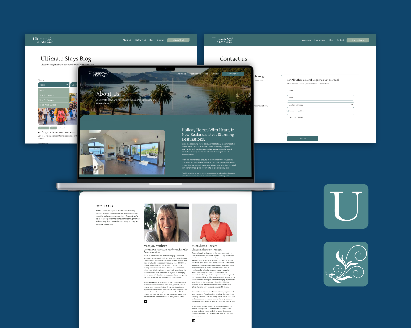Open Jo Silverthorn's LinkedIn icon

[x=146, y=302]
